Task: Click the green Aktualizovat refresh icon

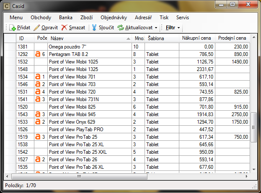Action: coord(121,28)
